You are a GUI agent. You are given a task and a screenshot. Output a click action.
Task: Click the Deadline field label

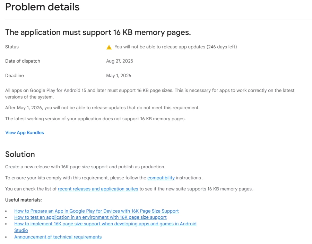pos(15,76)
